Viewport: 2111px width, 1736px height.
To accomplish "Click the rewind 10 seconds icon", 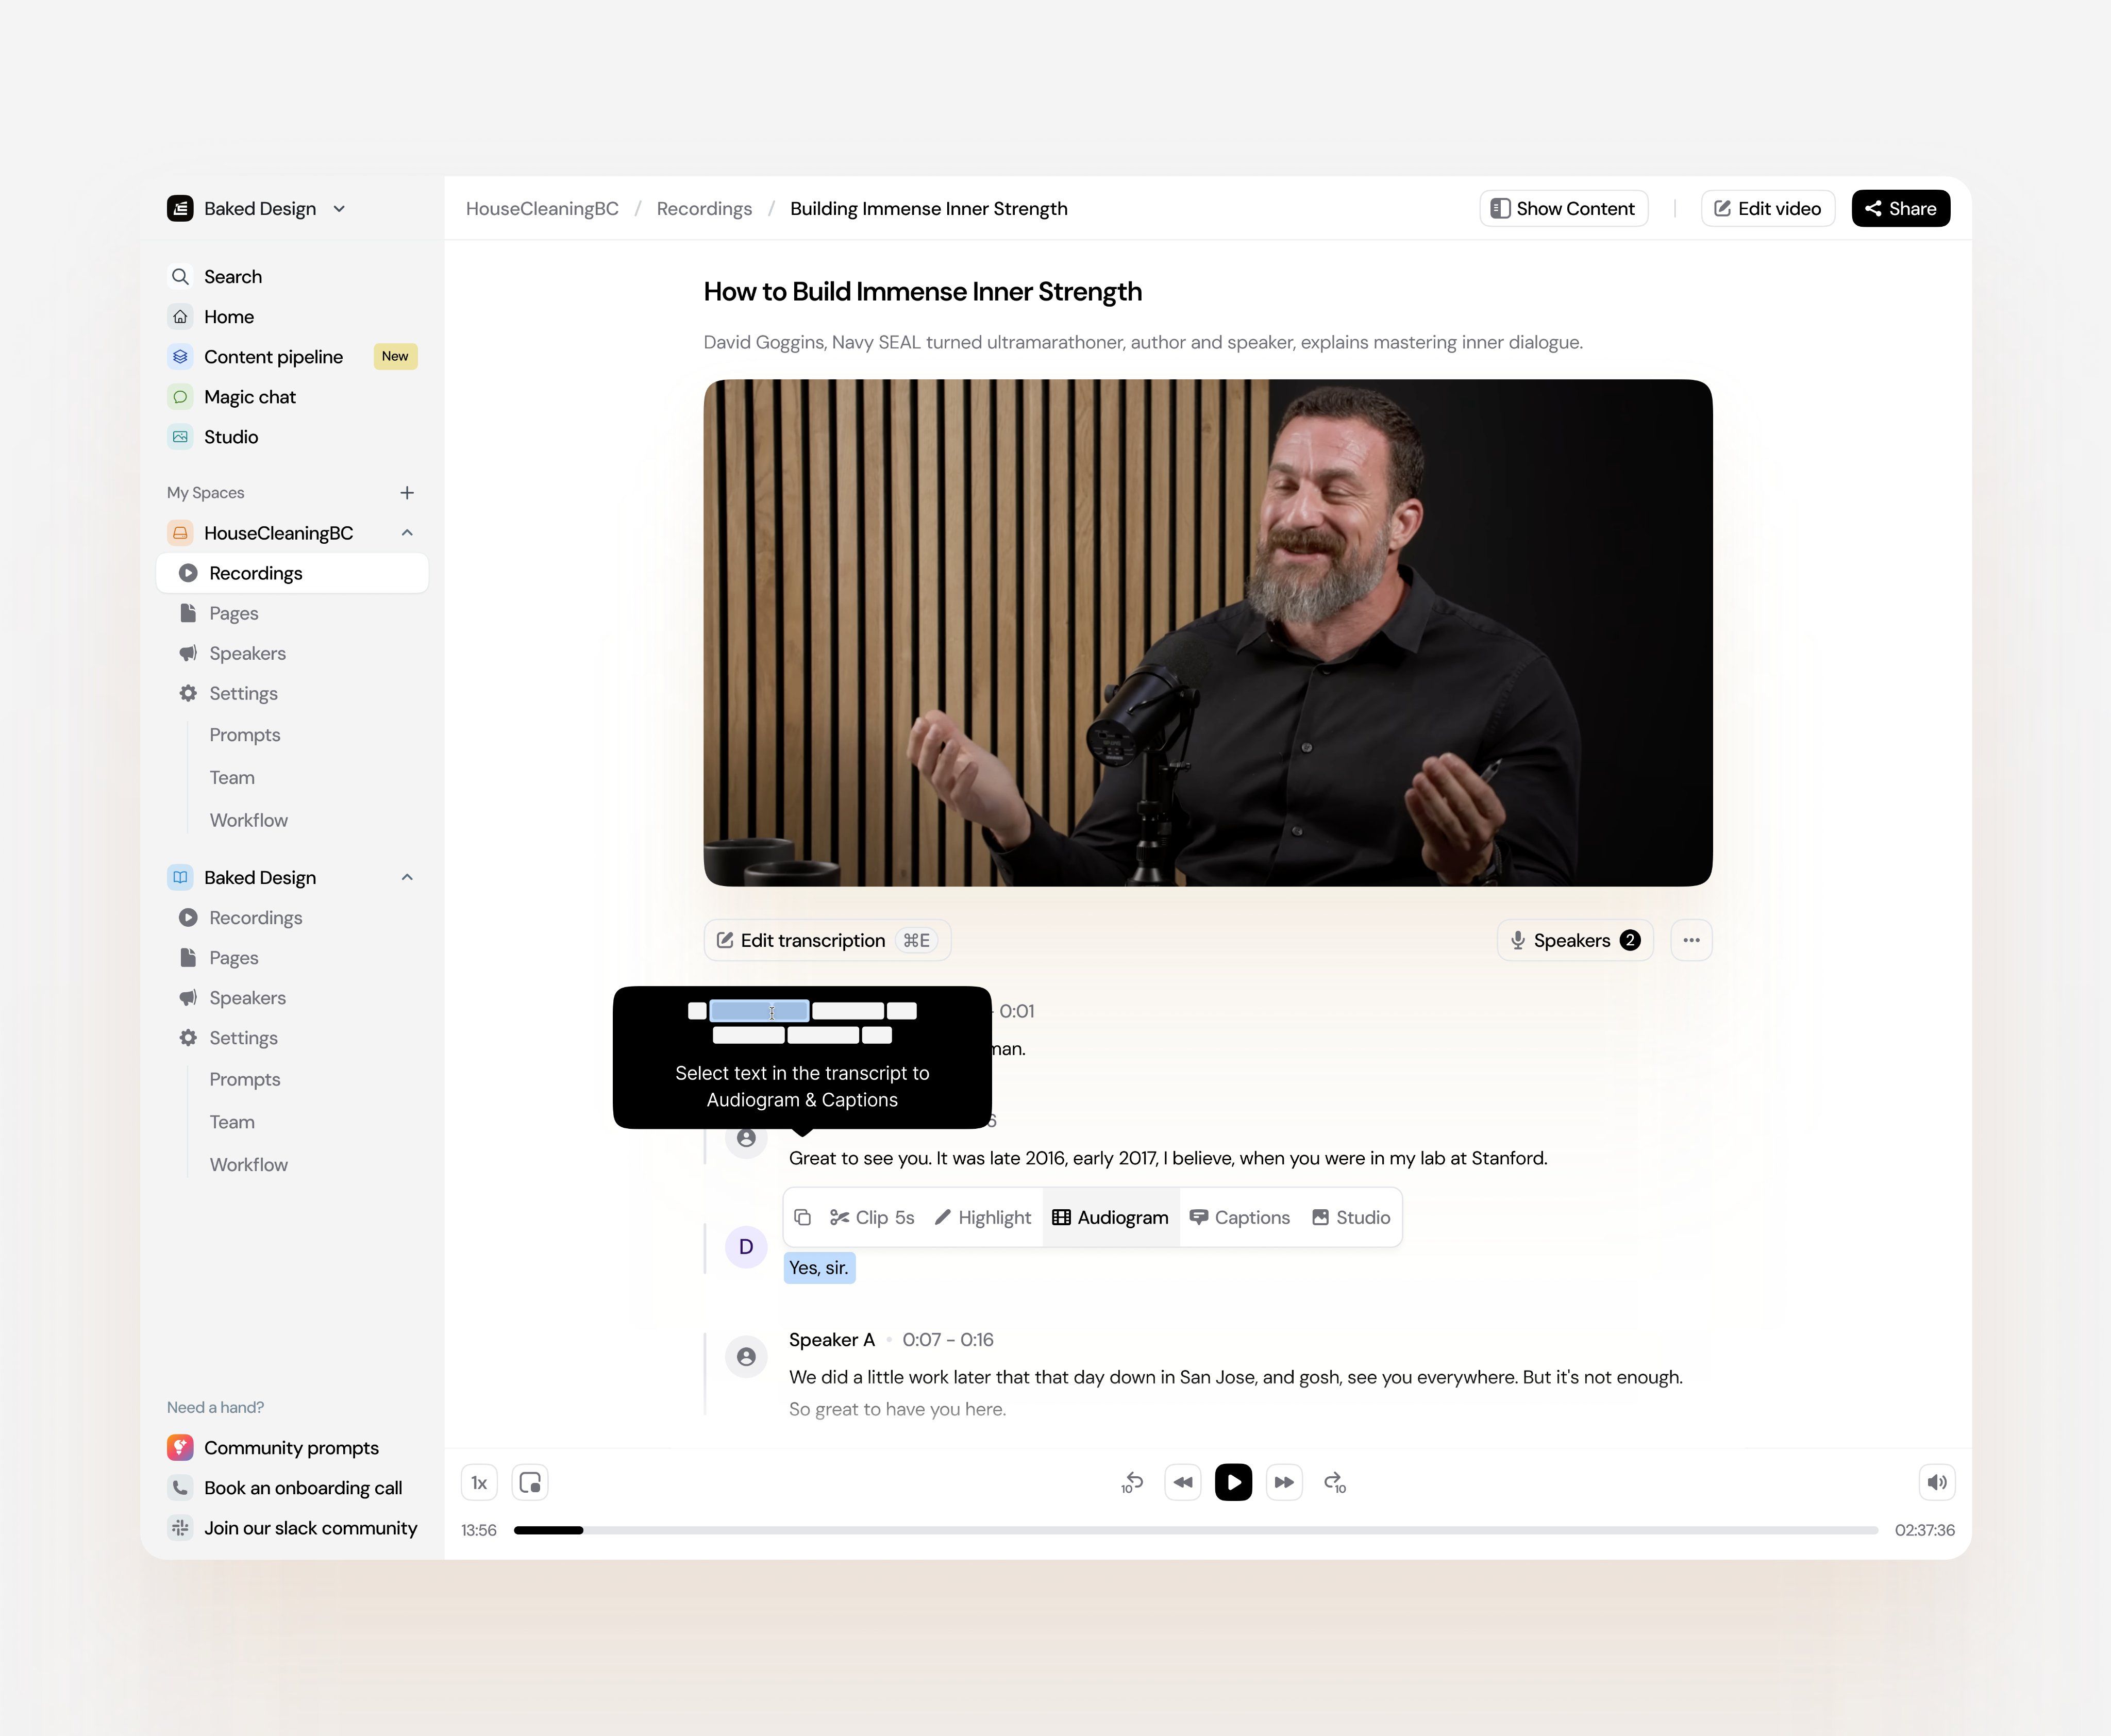I will point(1132,1482).
